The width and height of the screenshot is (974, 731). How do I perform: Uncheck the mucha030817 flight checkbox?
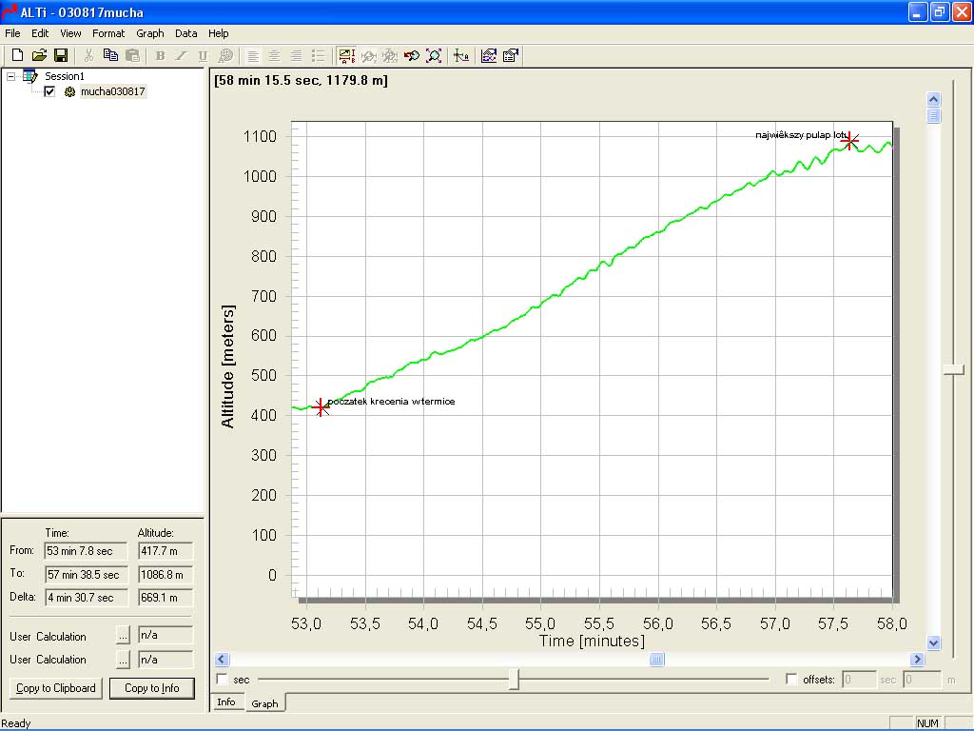pyautogui.click(x=49, y=91)
